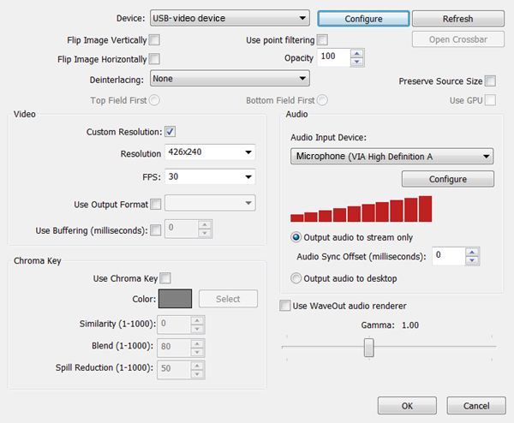Click Cancel to discard changes
The image size is (514, 423).
click(x=476, y=406)
